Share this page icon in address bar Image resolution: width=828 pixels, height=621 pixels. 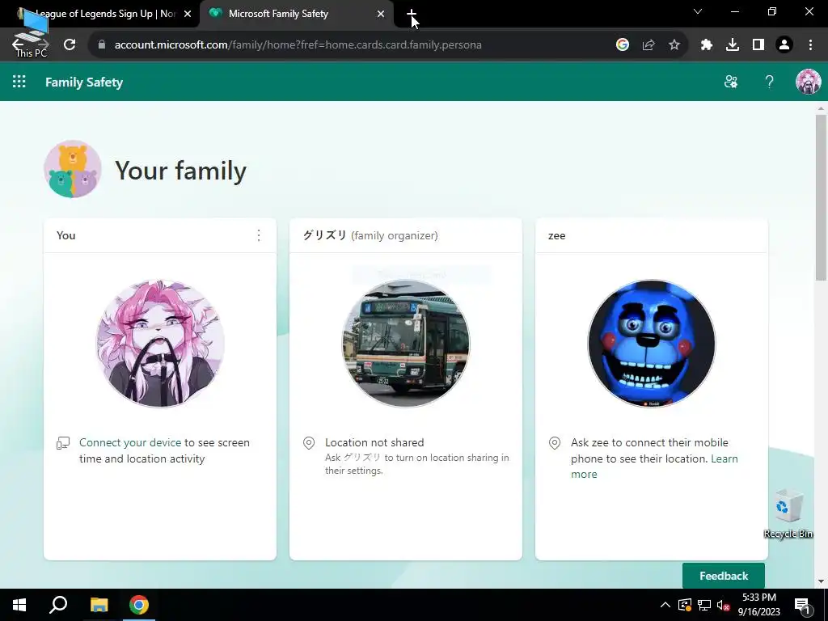[x=648, y=45]
